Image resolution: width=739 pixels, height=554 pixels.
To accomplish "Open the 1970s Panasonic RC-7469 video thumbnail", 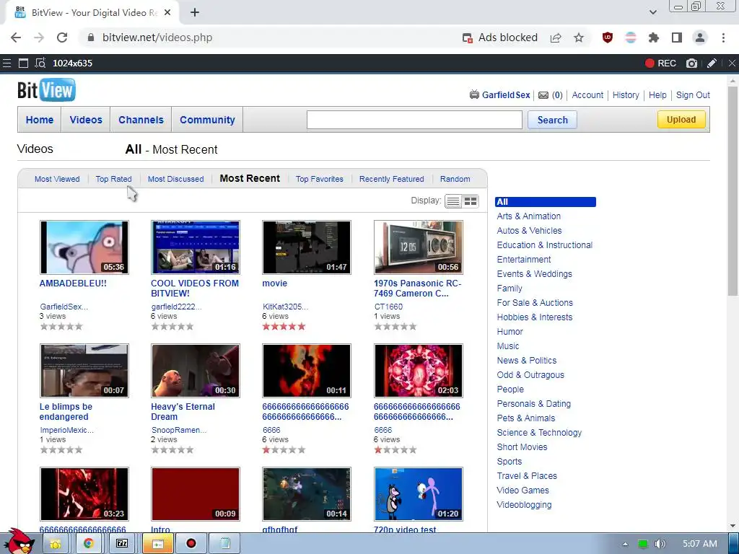I will pyautogui.click(x=419, y=247).
